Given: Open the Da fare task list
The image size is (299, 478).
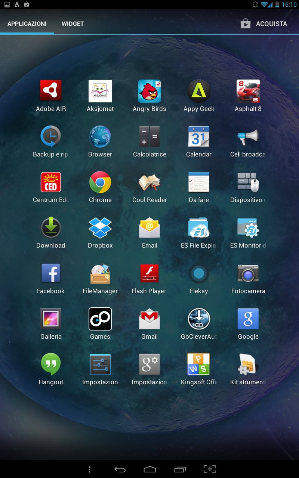Looking at the screenshot, I should (x=199, y=187).
